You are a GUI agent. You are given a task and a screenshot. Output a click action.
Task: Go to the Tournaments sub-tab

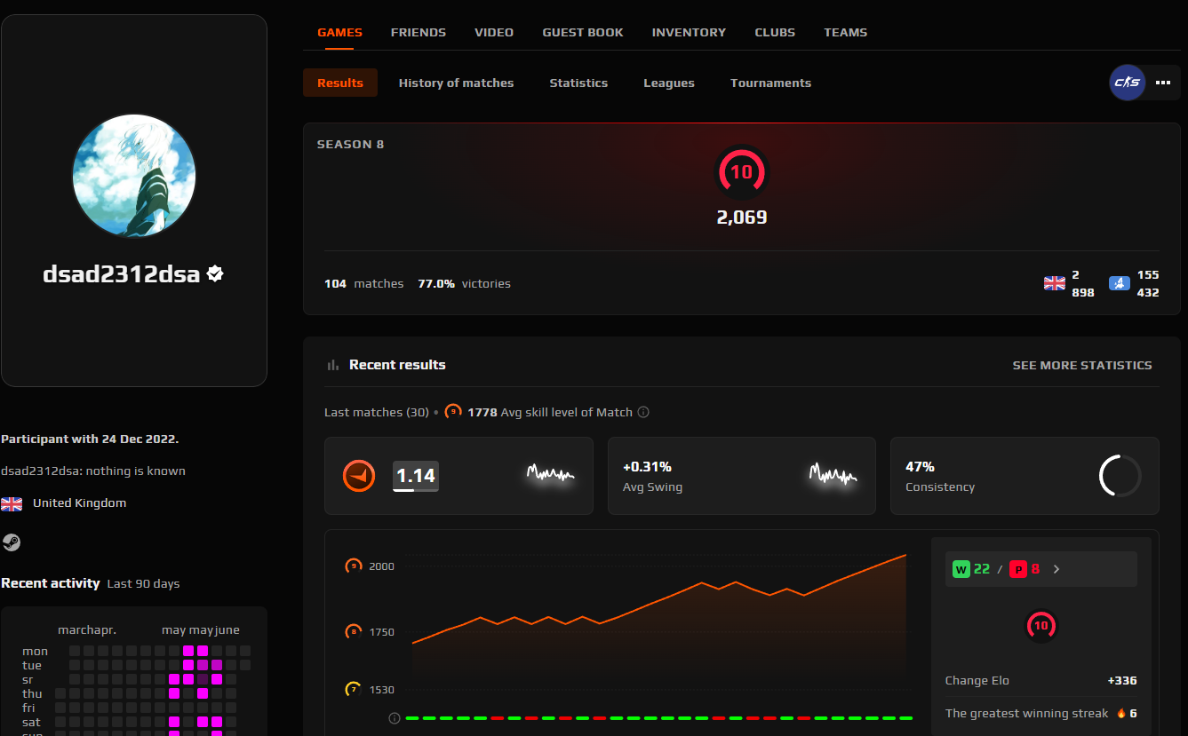coord(770,83)
